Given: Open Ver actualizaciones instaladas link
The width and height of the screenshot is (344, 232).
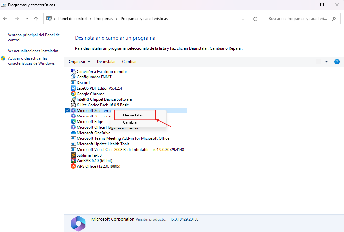Looking at the screenshot, I should 33,51.
